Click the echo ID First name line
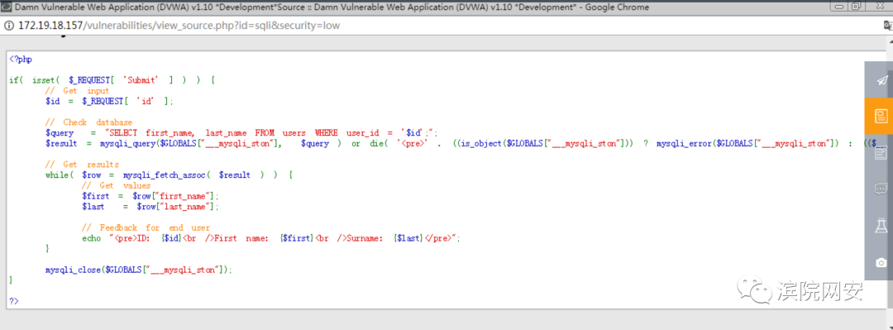Viewport: 893px width, 330px height. tap(271, 239)
